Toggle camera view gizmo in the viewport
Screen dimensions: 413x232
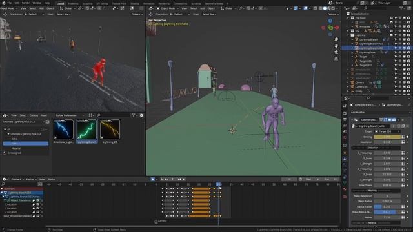[336, 52]
